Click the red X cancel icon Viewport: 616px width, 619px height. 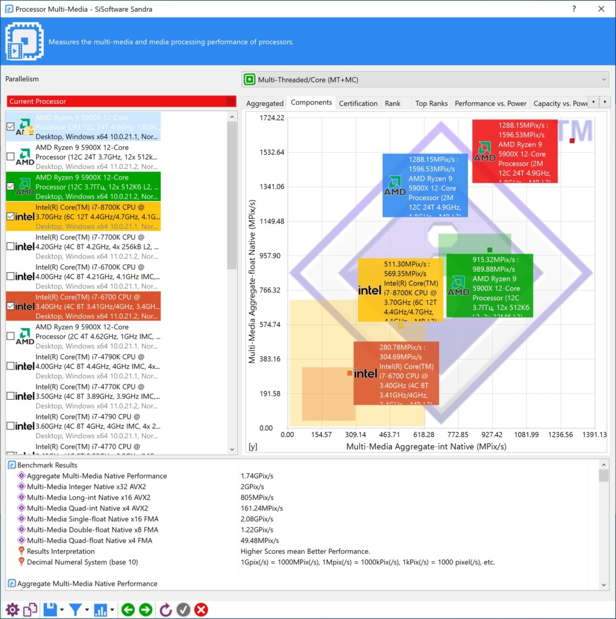tap(201, 610)
